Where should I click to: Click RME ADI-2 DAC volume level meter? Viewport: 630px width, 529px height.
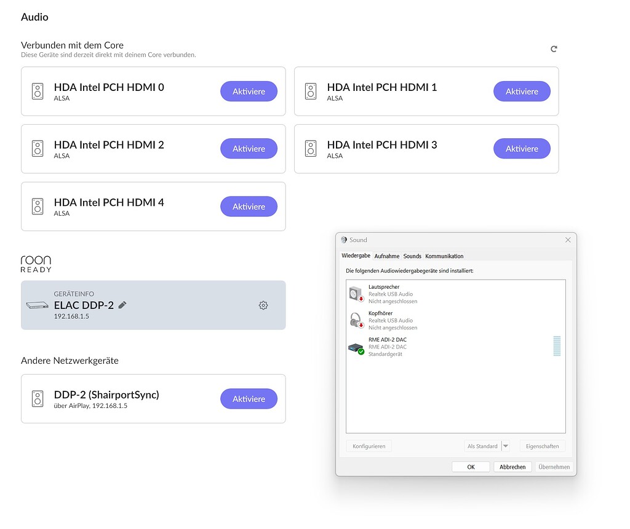tap(557, 346)
